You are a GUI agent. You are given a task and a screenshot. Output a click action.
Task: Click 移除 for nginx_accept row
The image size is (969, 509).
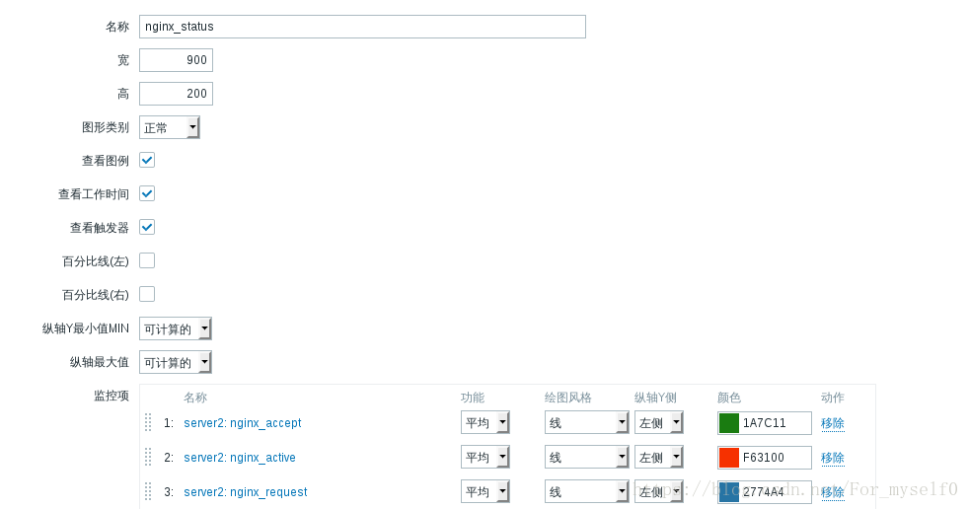point(833,423)
